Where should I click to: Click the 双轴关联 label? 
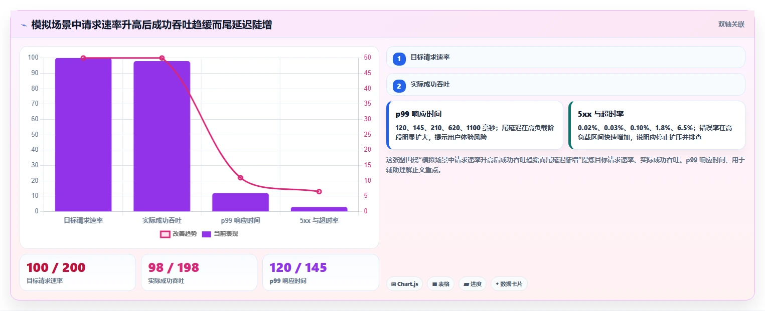[731, 24]
